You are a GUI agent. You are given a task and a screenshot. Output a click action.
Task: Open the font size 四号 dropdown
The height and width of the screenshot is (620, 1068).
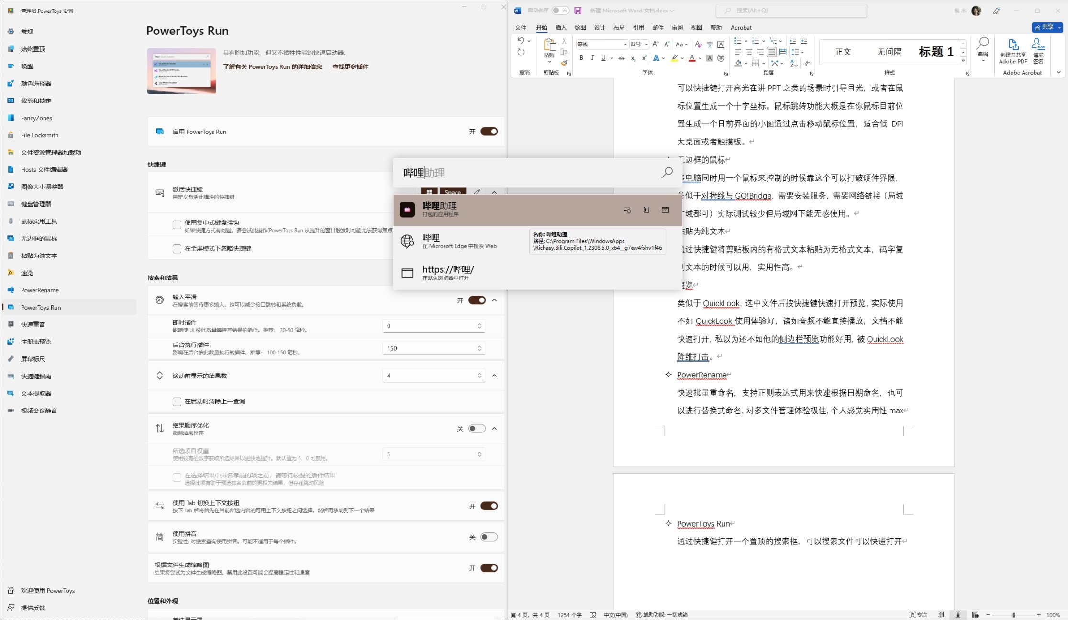[646, 44]
